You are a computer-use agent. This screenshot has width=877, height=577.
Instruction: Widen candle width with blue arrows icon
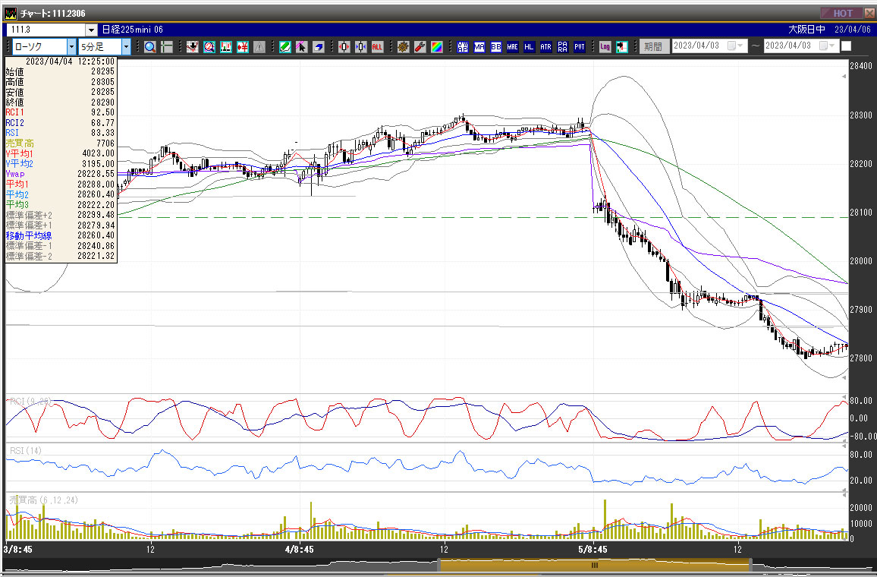coord(361,47)
